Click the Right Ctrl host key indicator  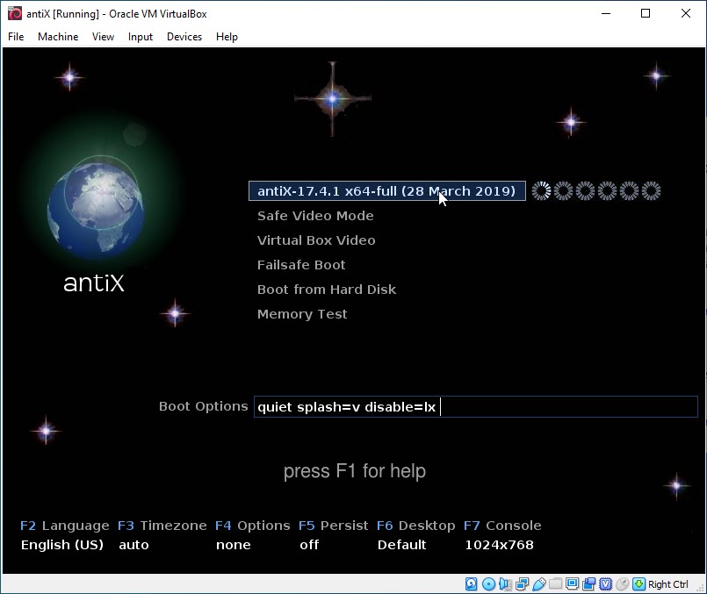pyautogui.click(x=667, y=584)
